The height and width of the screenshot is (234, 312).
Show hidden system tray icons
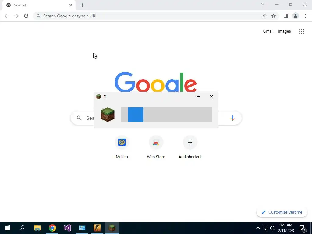[x=258, y=228]
